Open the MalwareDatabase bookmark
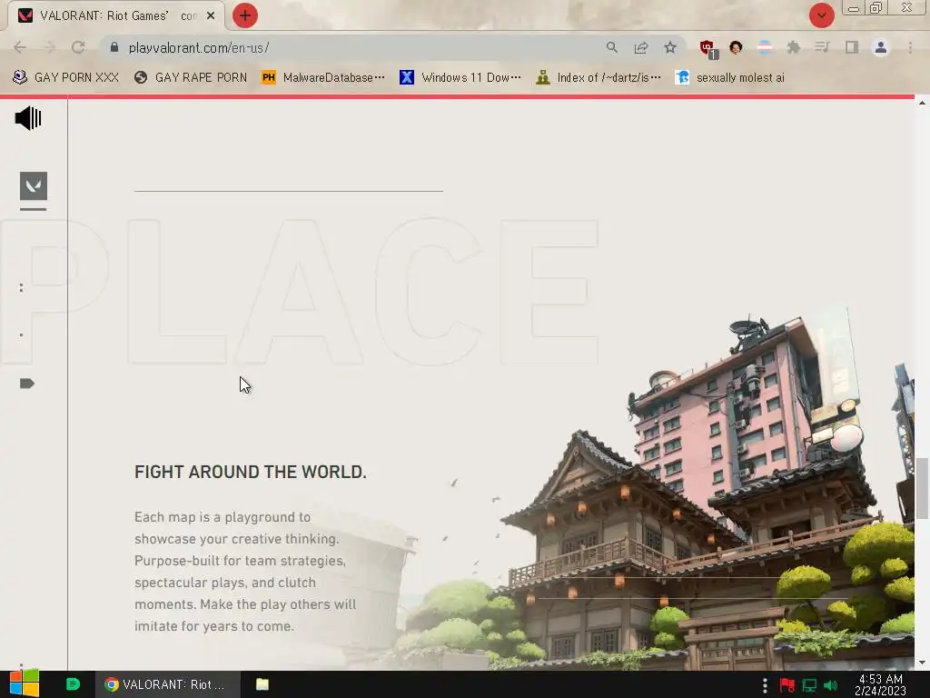The image size is (930, 698). (x=323, y=78)
